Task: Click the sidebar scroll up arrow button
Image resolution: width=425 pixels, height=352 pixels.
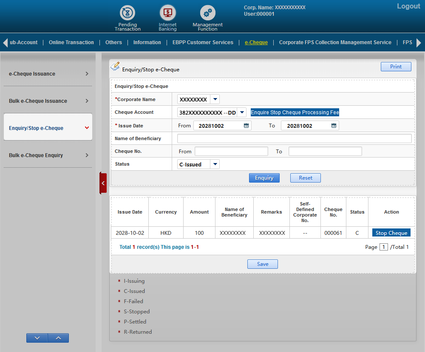Action: pyautogui.click(x=58, y=338)
